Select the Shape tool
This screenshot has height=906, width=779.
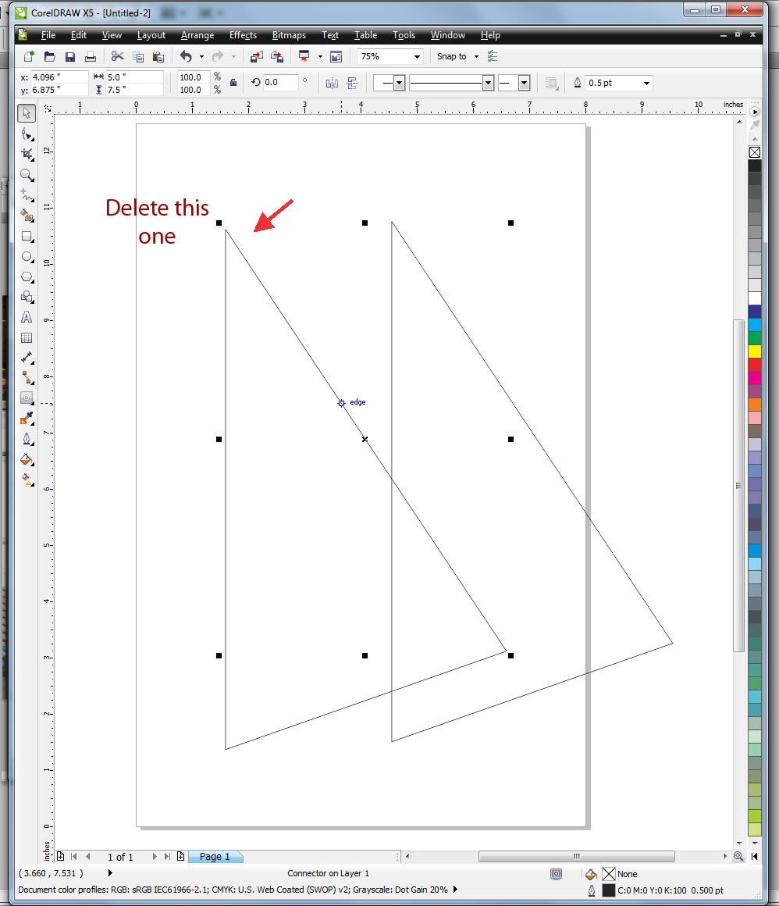(x=27, y=134)
